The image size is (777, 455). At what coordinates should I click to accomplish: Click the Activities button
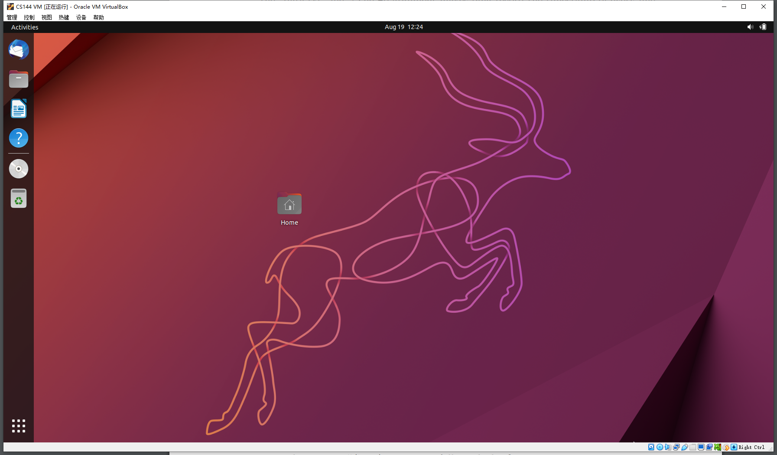pyautogui.click(x=25, y=27)
